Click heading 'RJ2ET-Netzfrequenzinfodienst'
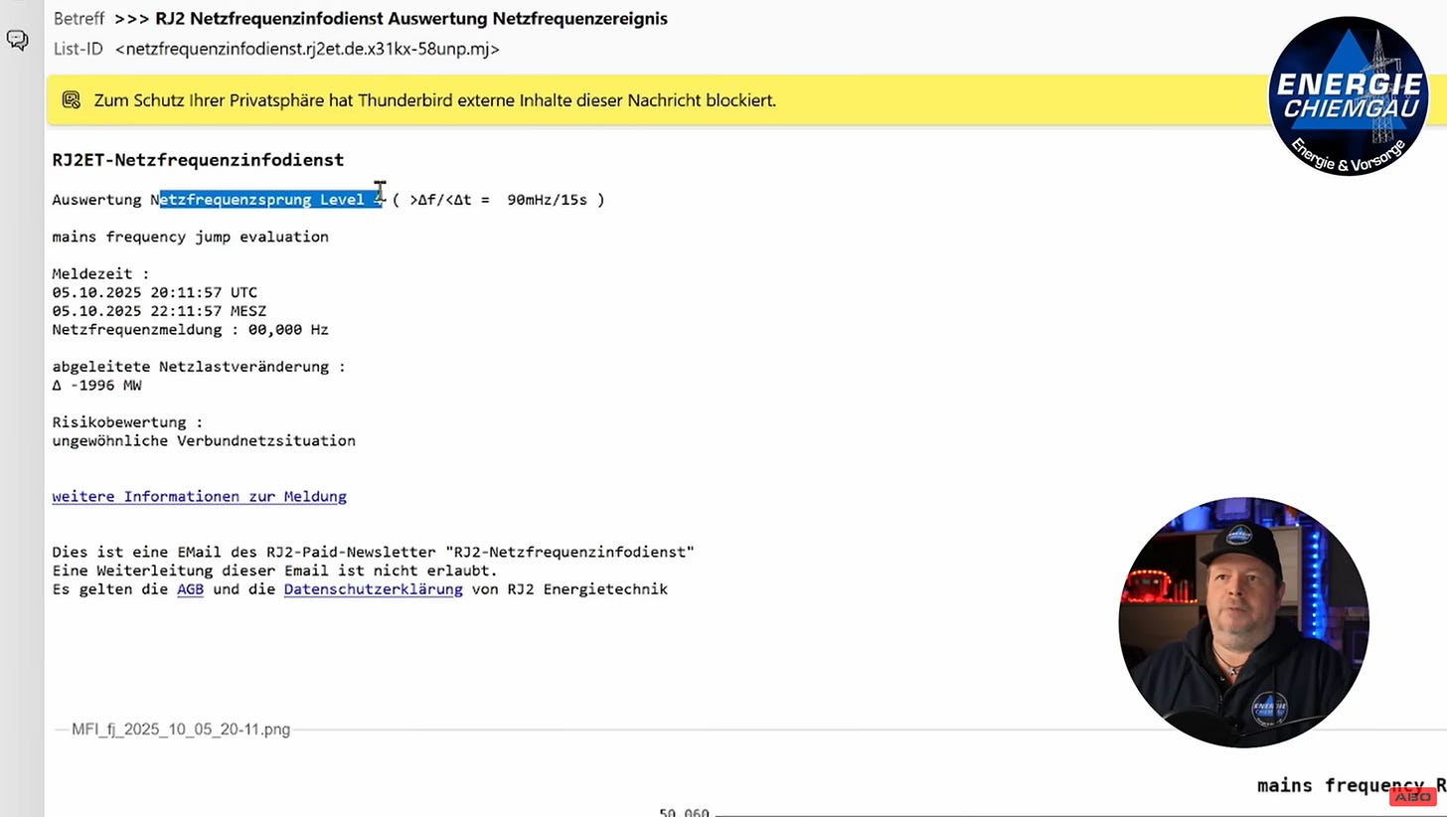Screen dimensions: 1447x817 tap(198, 160)
